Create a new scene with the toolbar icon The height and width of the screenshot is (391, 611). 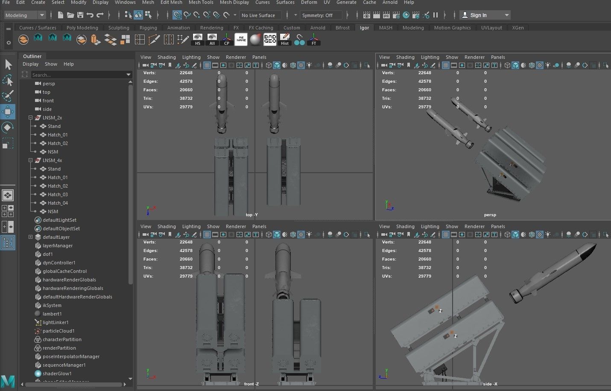tap(61, 15)
